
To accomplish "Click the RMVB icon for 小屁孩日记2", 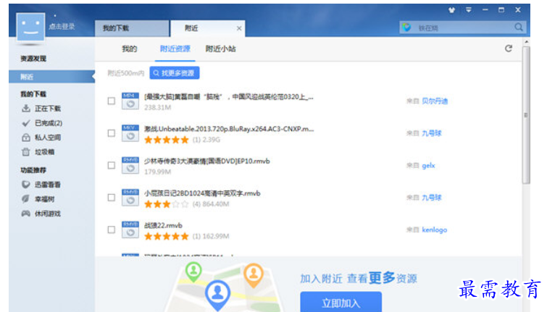I will coord(130,198).
